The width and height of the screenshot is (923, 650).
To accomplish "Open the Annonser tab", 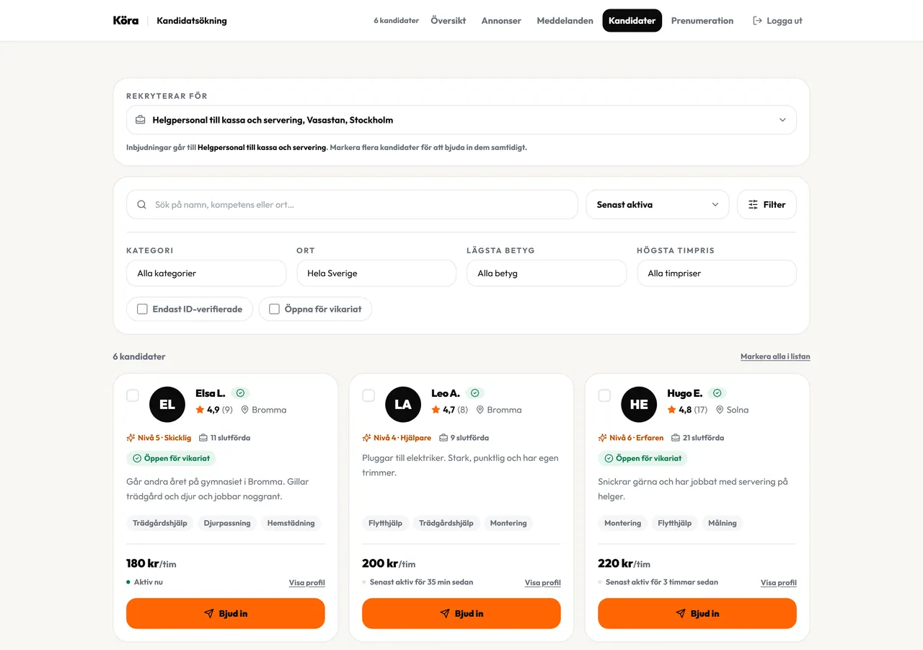I will [x=501, y=21].
